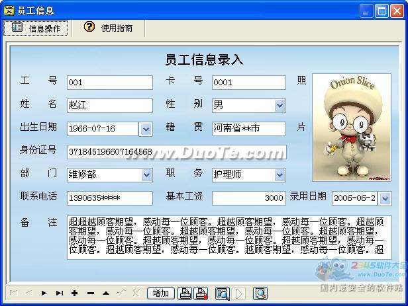Click the 出生日期 date text 1966-07-16
The height and width of the screenshot is (306, 408).
point(103,129)
